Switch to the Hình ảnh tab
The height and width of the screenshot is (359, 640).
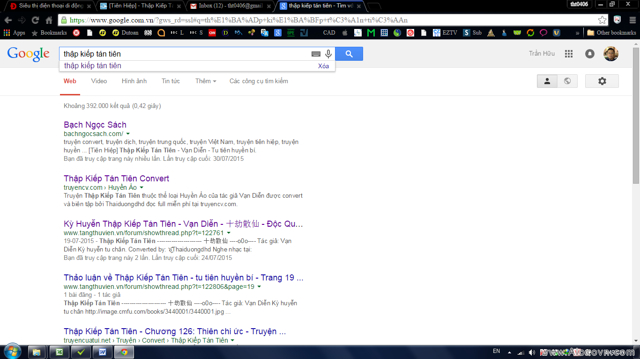point(134,81)
